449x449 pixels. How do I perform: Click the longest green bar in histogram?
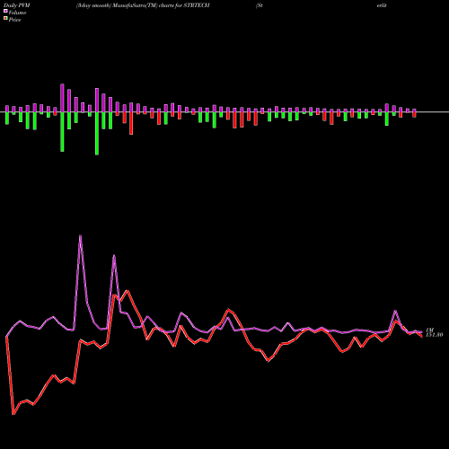[97, 134]
